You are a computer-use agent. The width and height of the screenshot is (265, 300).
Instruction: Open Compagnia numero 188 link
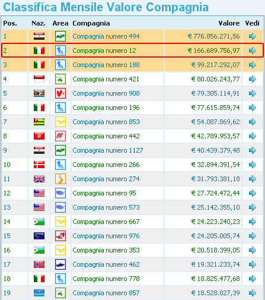[106, 65]
